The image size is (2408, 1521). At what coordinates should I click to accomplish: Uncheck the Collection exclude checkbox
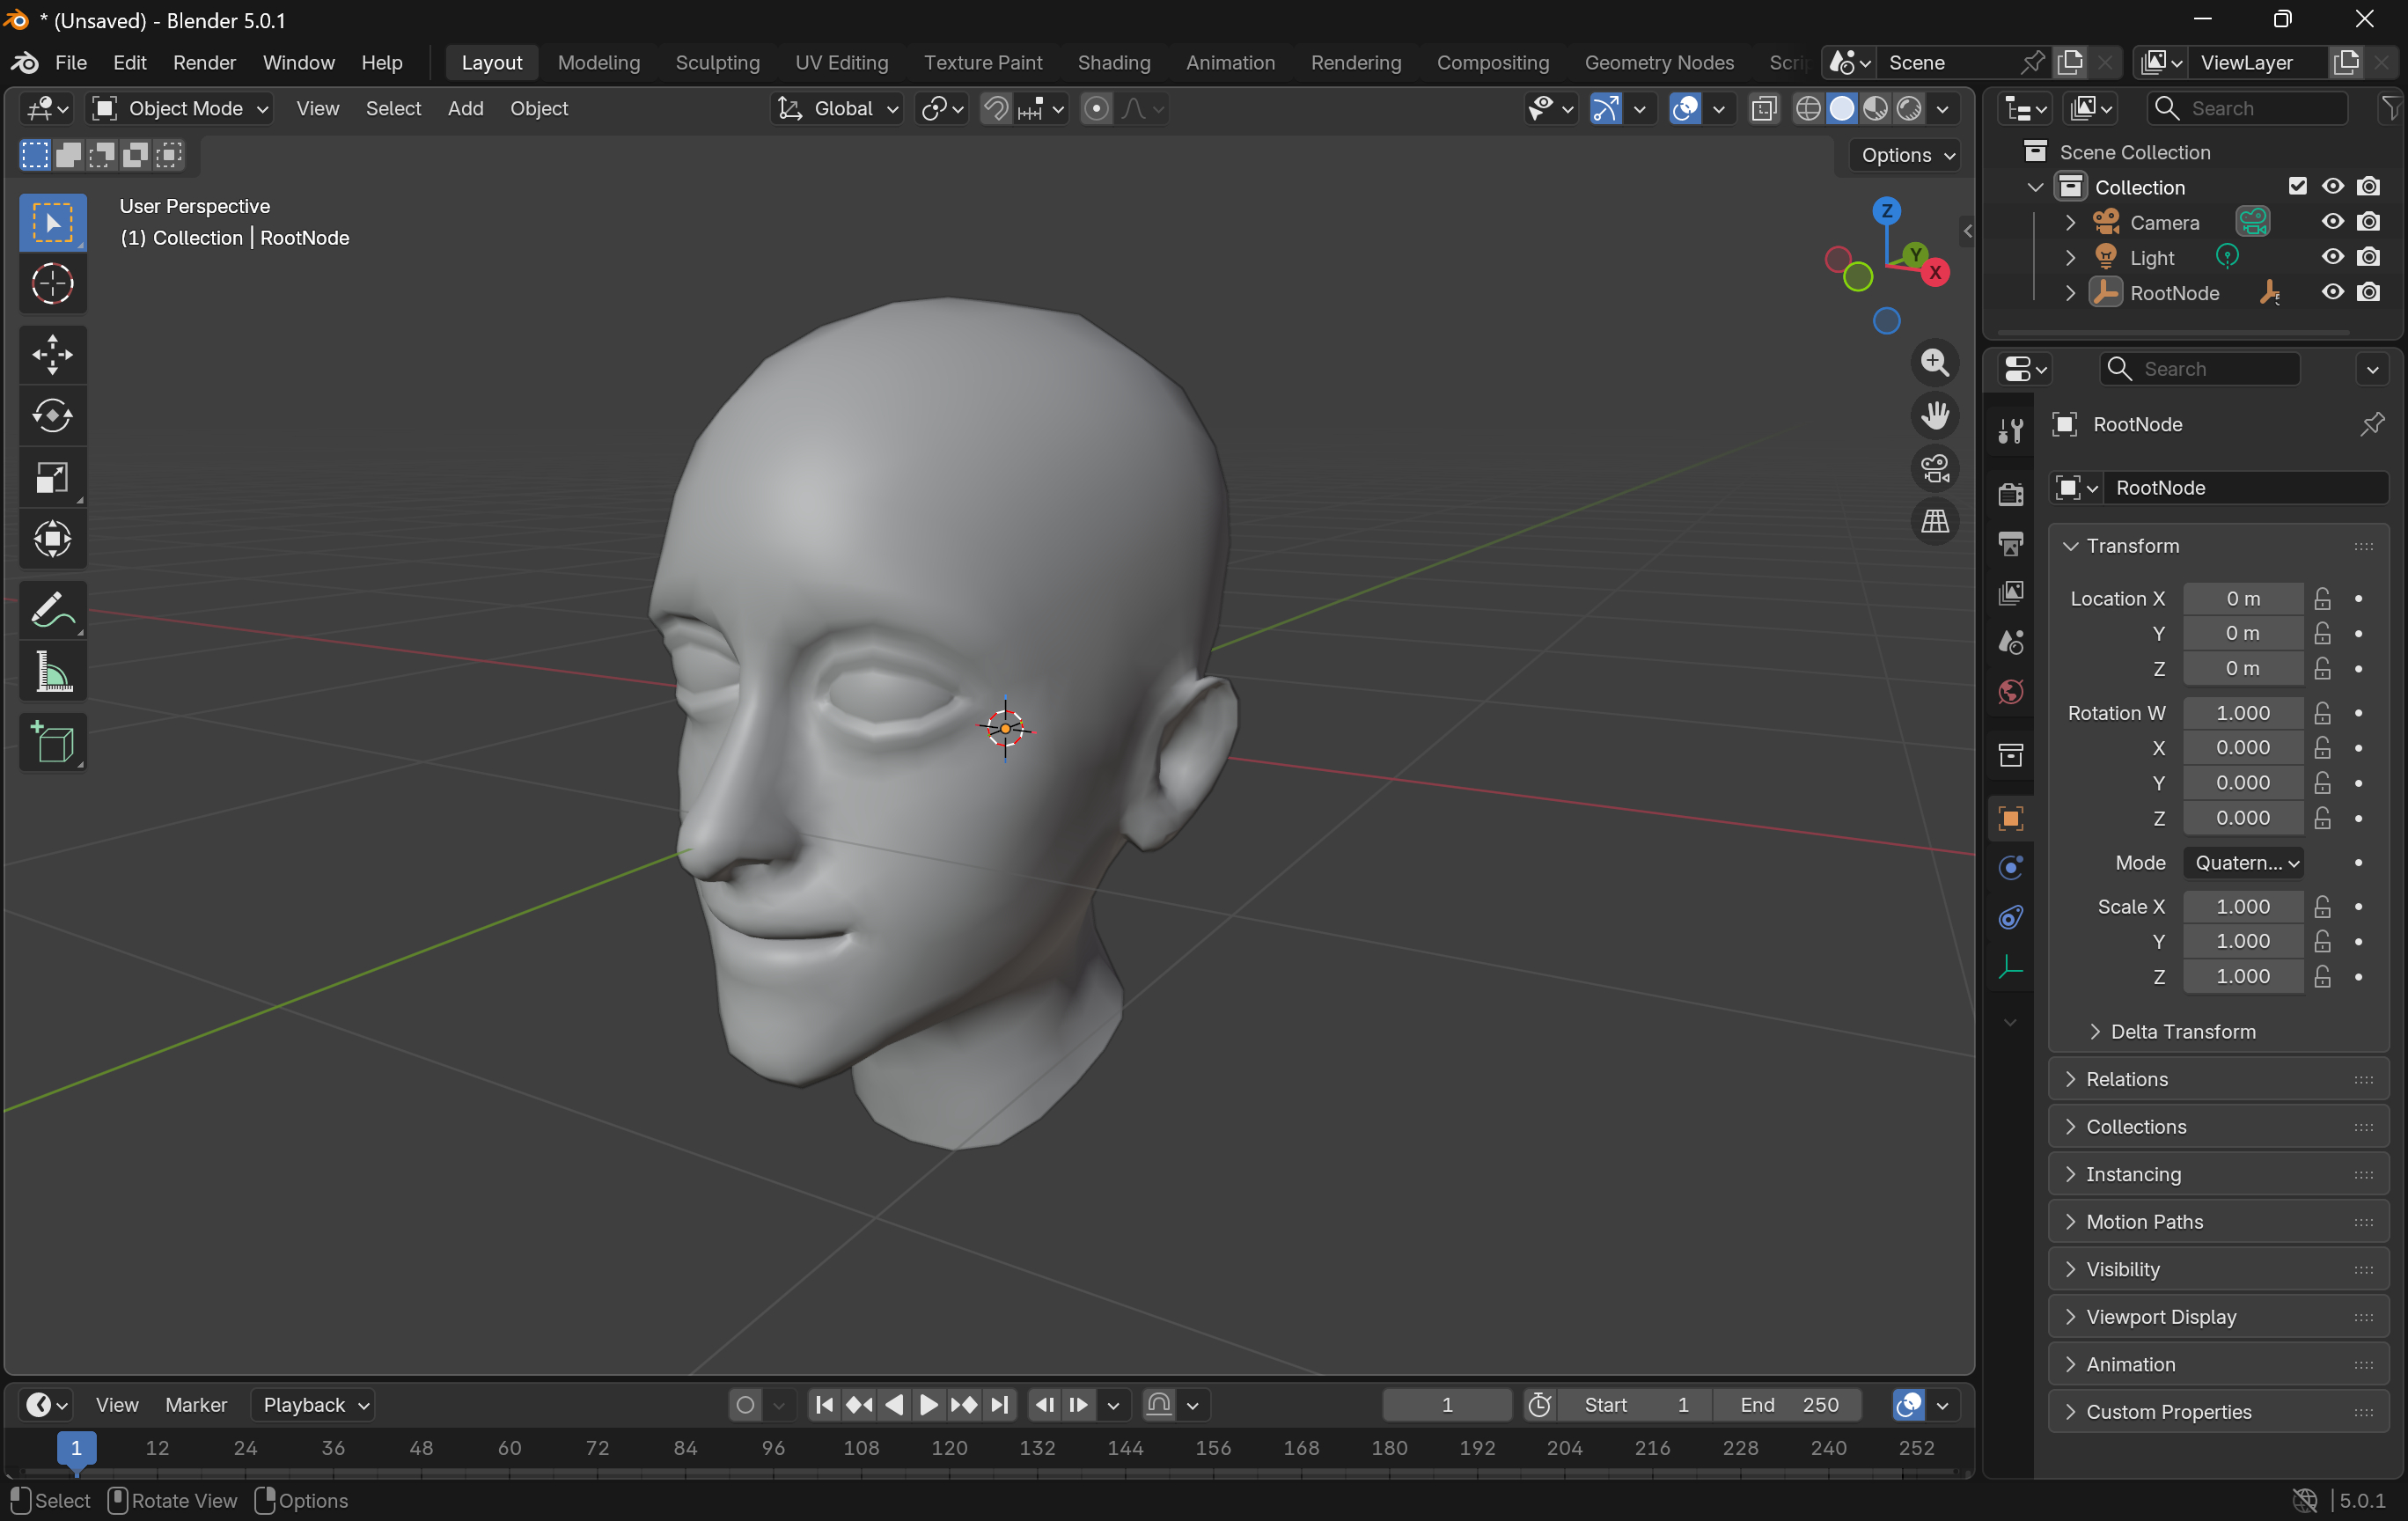coord(2297,187)
